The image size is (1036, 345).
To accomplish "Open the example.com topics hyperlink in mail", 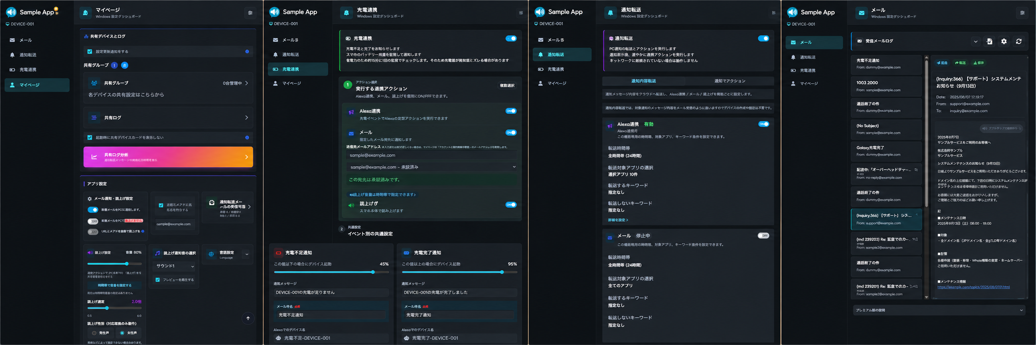I will tap(973, 287).
